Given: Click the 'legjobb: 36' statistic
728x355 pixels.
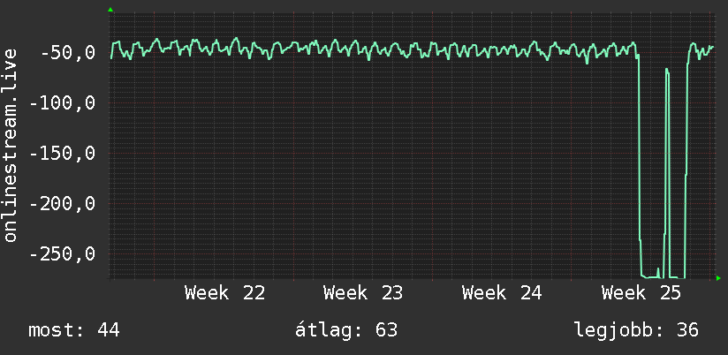Looking at the screenshot, I should (636, 330).
